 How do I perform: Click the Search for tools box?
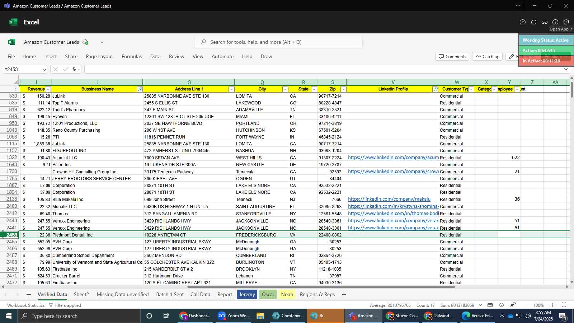coord(278,42)
